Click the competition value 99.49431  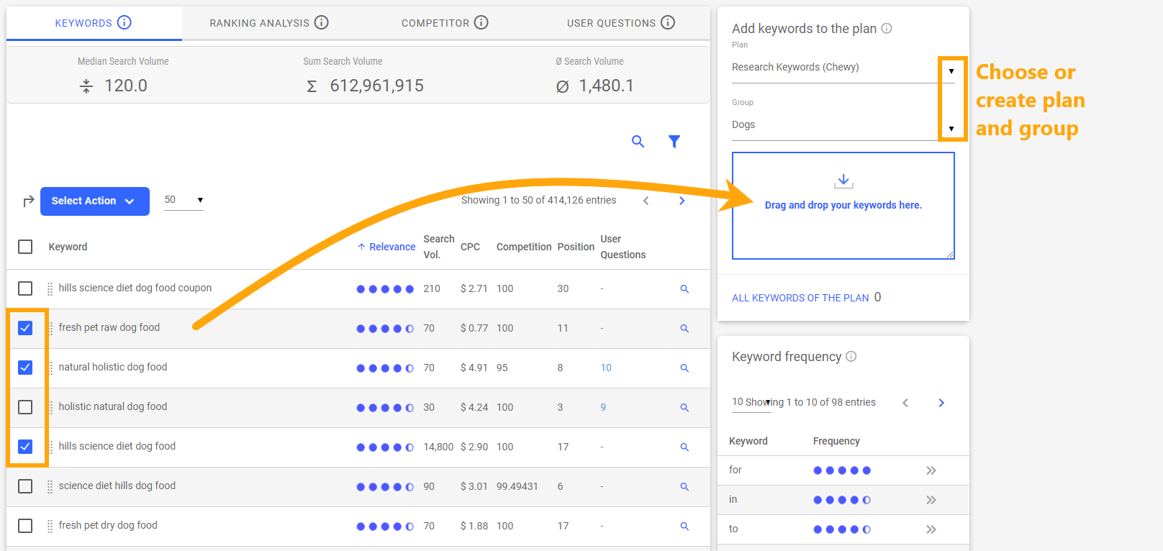517,486
